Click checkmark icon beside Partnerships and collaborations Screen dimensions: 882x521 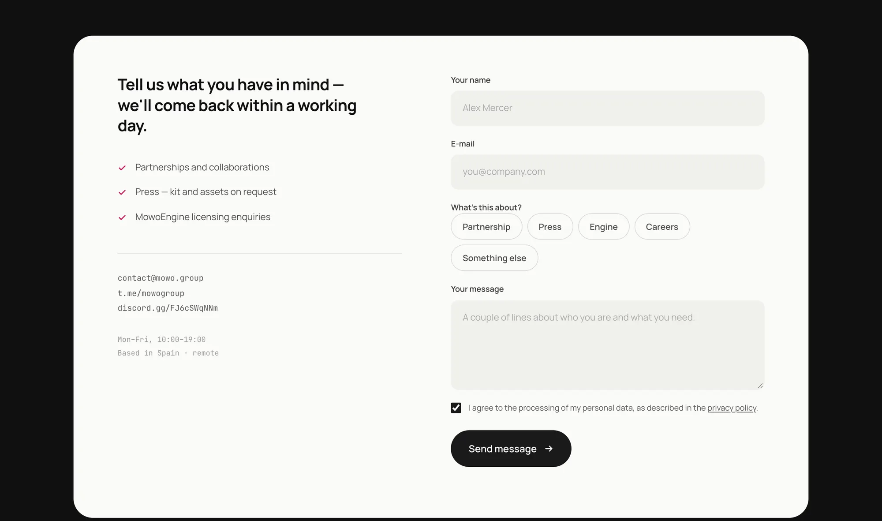click(122, 168)
